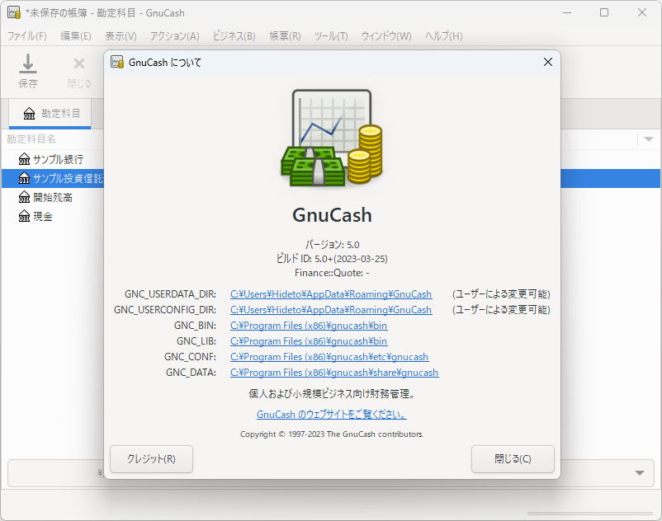Viewport: 662px width, 521px height.
Task: Open the 帳票 menu
Action: 284,36
